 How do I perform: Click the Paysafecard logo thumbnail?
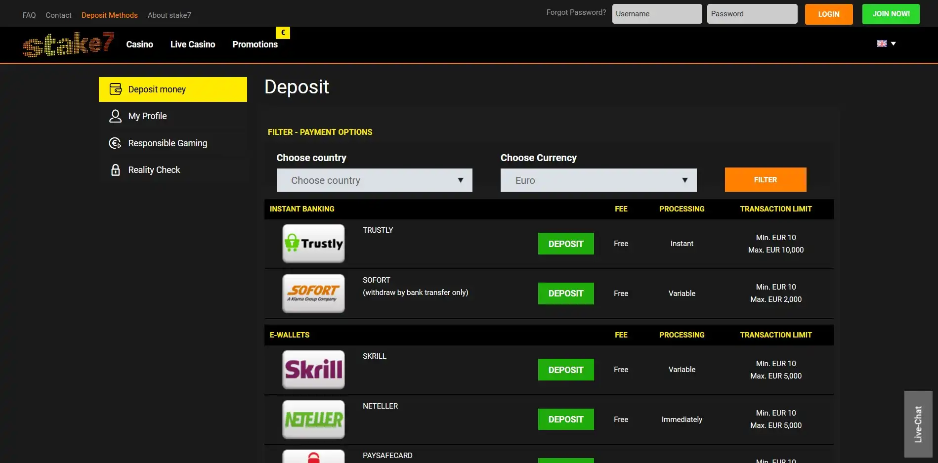tap(313, 457)
